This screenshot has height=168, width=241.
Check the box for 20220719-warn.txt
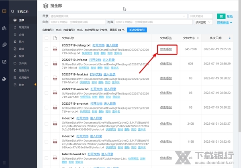tap(46, 93)
